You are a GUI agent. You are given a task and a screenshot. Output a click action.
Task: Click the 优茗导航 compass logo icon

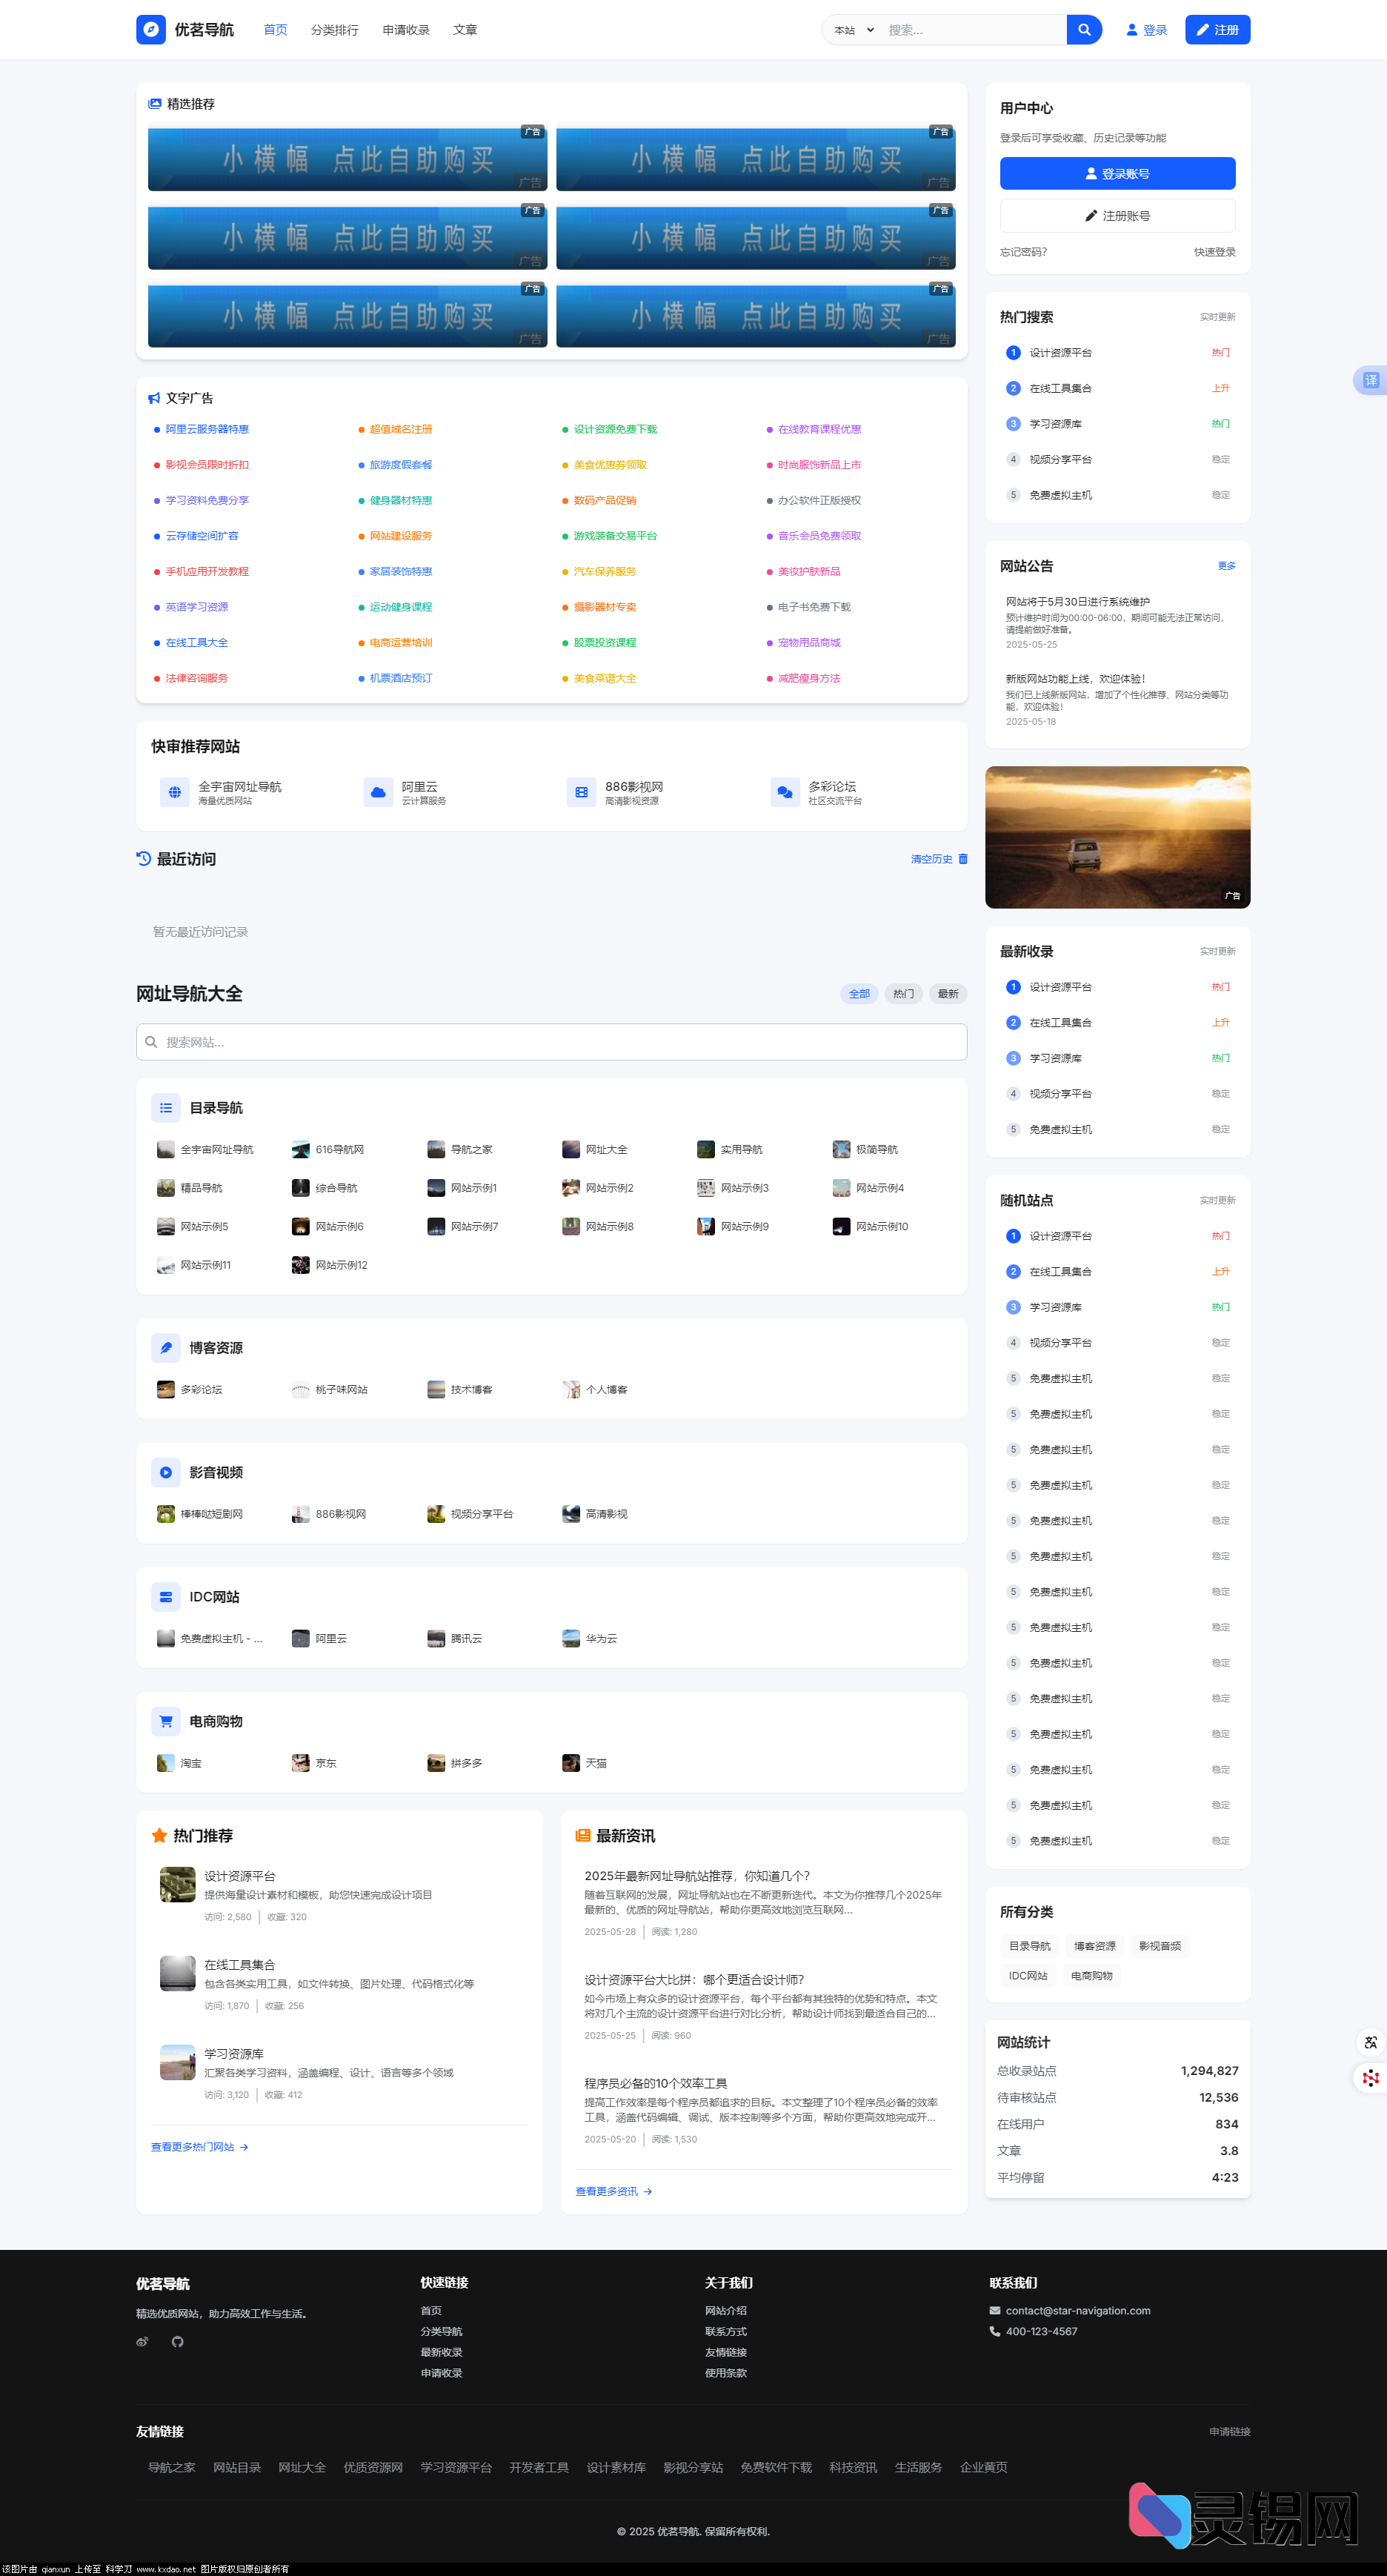pos(151,30)
